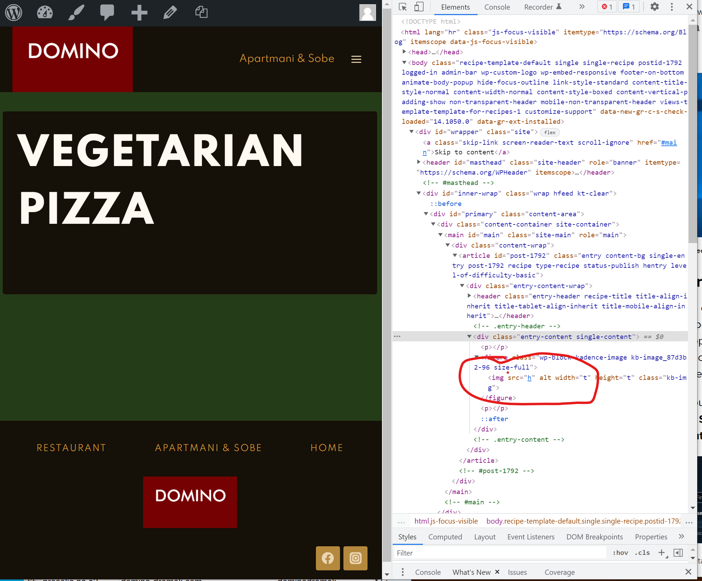Click the New Style Rule plus button
Screen dimensions: 702x581
point(662,553)
